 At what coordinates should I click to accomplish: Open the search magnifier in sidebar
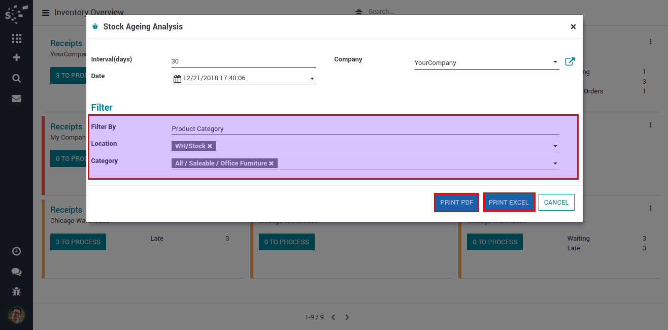point(16,78)
